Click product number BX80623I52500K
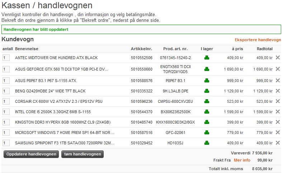The height and width of the screenshot is (173, 283). 175,112
